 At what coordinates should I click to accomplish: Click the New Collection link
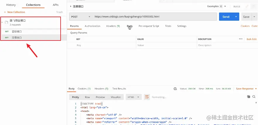16,12
